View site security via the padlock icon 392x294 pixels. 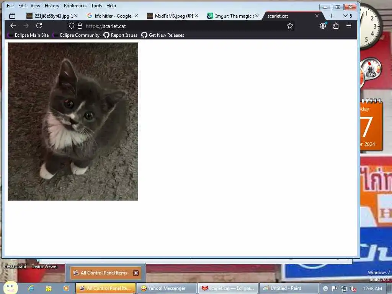(80, 26)
